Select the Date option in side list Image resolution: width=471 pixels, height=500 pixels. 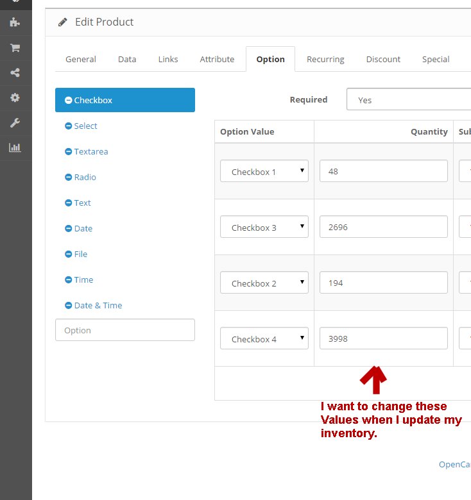tap(83, 228)
